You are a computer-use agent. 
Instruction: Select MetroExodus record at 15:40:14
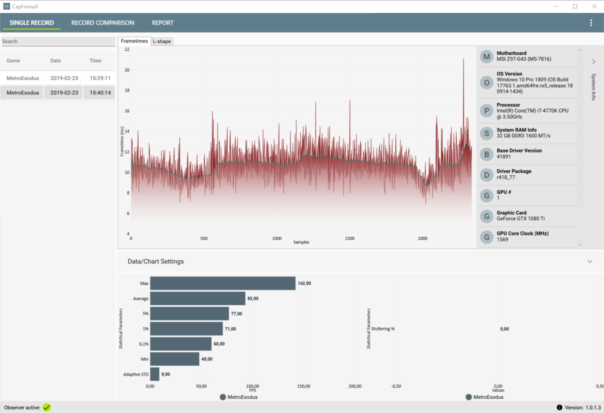[58, 93]
